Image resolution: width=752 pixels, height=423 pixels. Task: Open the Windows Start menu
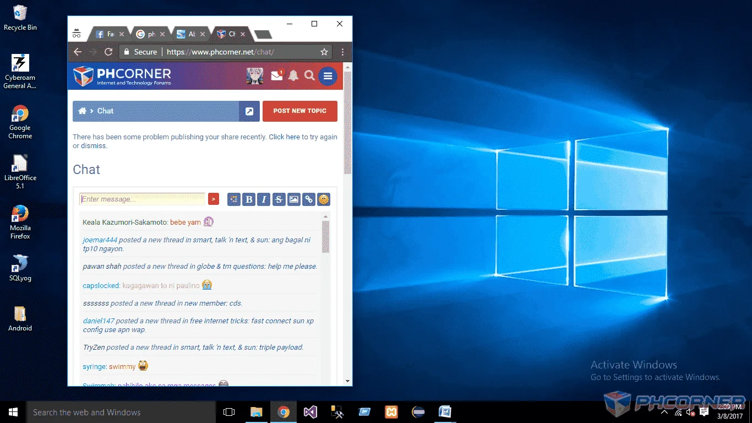tap(13, 412)
